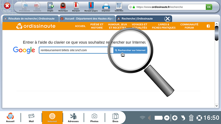Click the scrollbar down arrow
Image resolution: width=221 pixels, height=124 pixels.
[217, 106]
